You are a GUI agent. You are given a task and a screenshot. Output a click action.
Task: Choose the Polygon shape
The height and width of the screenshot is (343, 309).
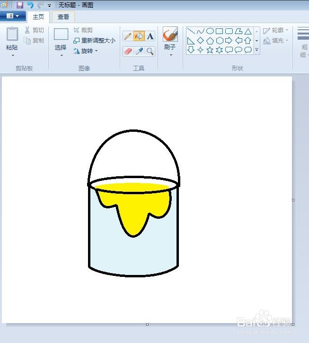(238, 31)
